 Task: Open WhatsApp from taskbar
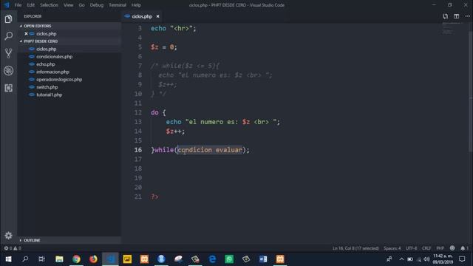tap(229, 259)
